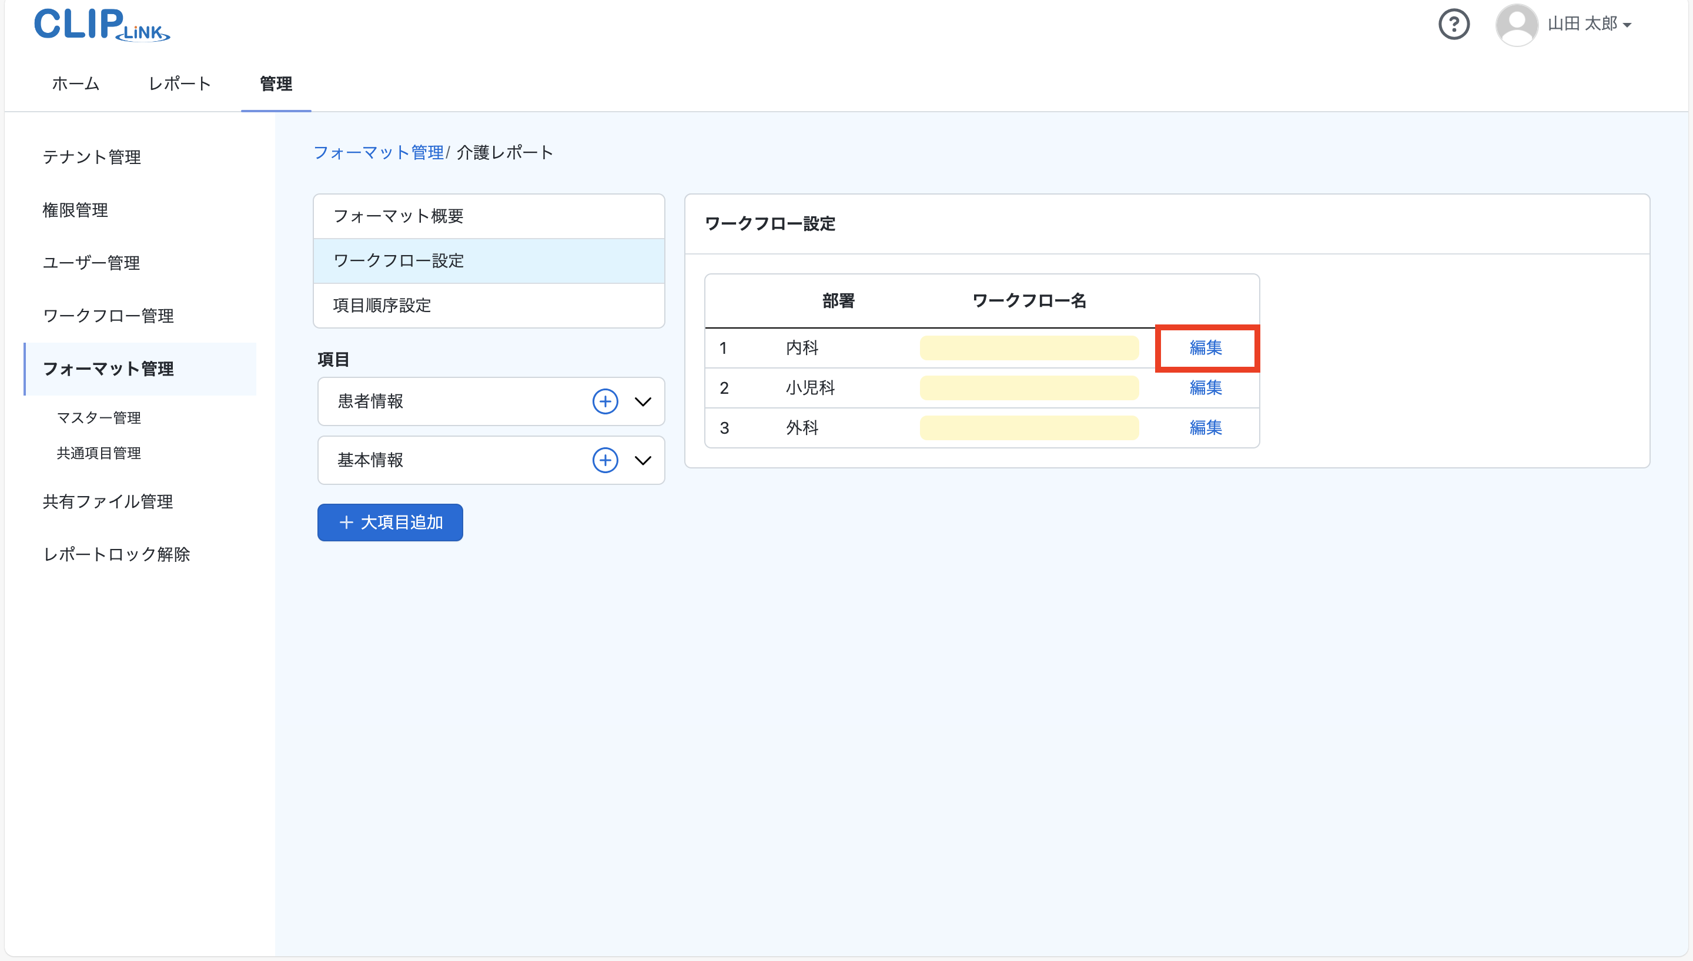Click 編集 link for 内科 row
This screenshot has height=961, width=1693.
click(x=1205, y=348)
